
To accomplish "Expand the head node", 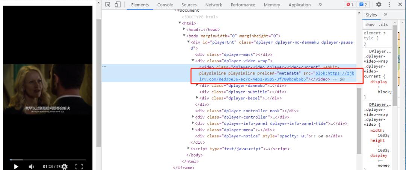I will pyautogui.click(x=184, y=29).
